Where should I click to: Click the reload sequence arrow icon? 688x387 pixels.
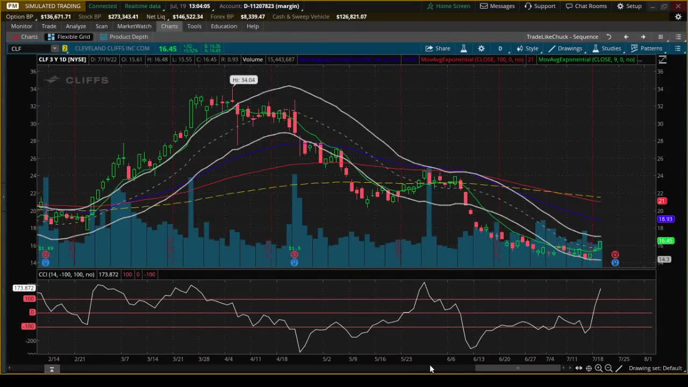pos(609,37)
